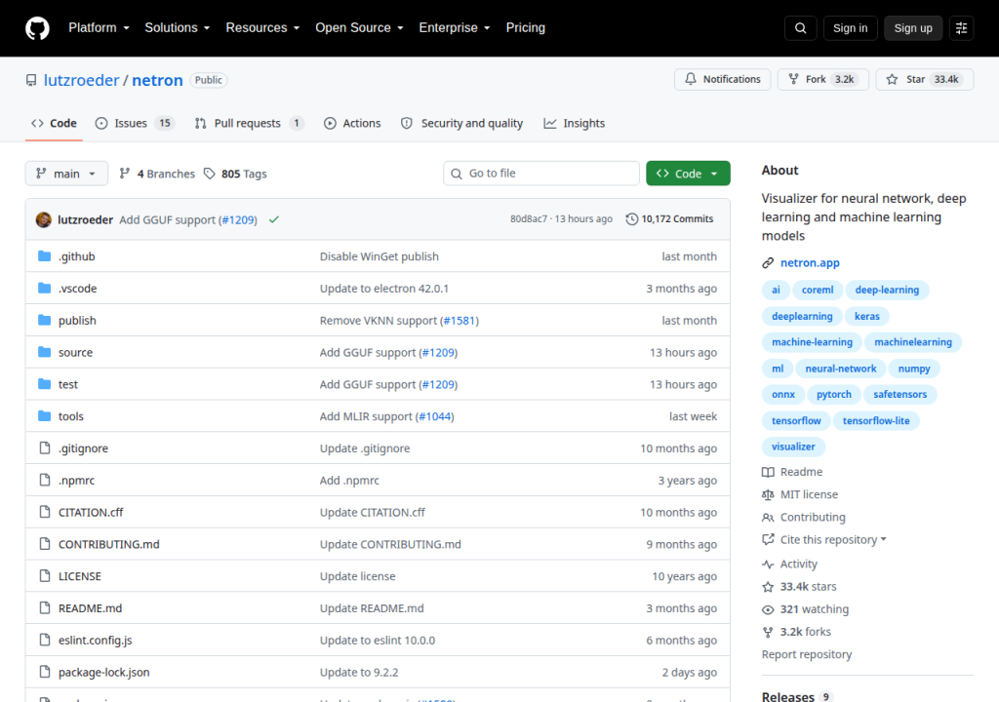Image resolution: width=999 pixels, height=702 pixels.
Task: Click the link chain icon beside netron.app
Action: 768,263
